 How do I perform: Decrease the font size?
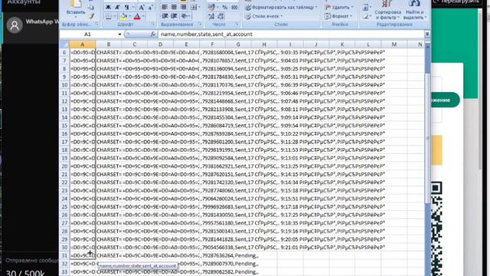click(151, 7)
